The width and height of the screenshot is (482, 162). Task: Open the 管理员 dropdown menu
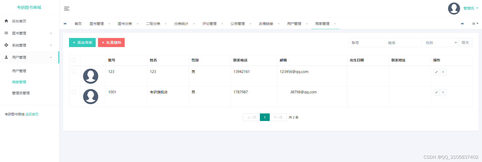click(471, 8)
